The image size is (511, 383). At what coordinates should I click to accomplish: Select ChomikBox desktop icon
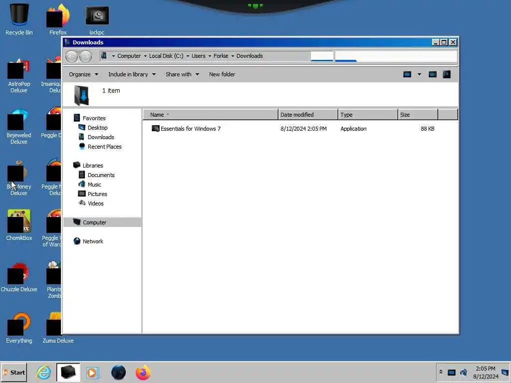click(x=19, y=225)
